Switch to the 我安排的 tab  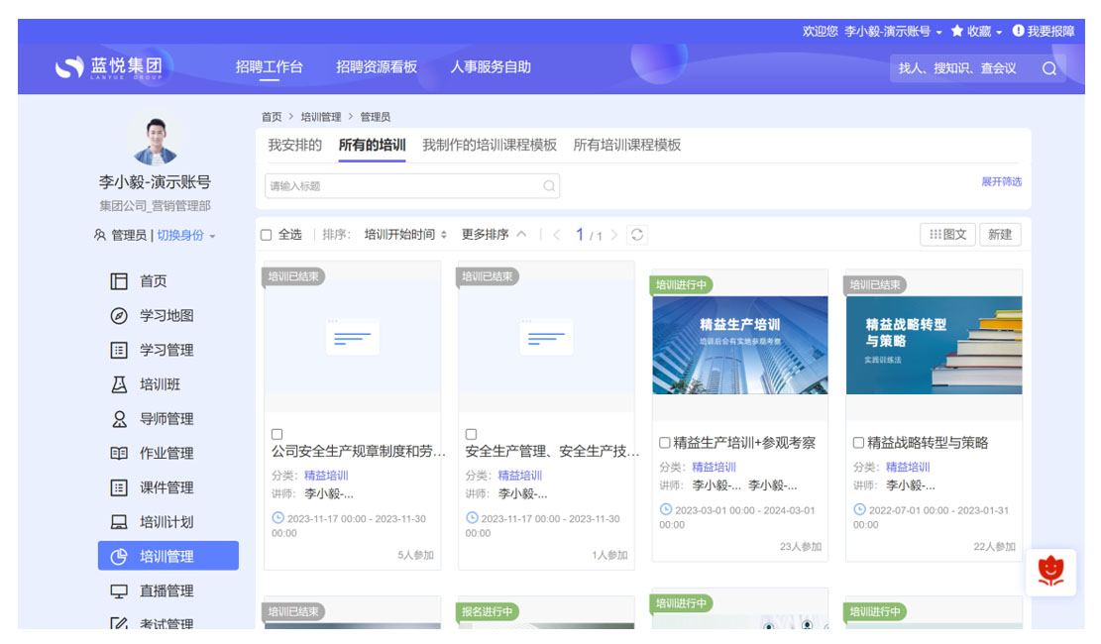pyautogui.click(x=294, y=145)
